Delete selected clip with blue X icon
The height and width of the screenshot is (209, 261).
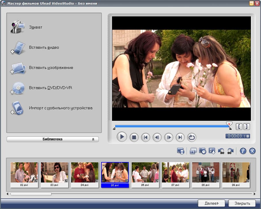[x=252, y=151]
